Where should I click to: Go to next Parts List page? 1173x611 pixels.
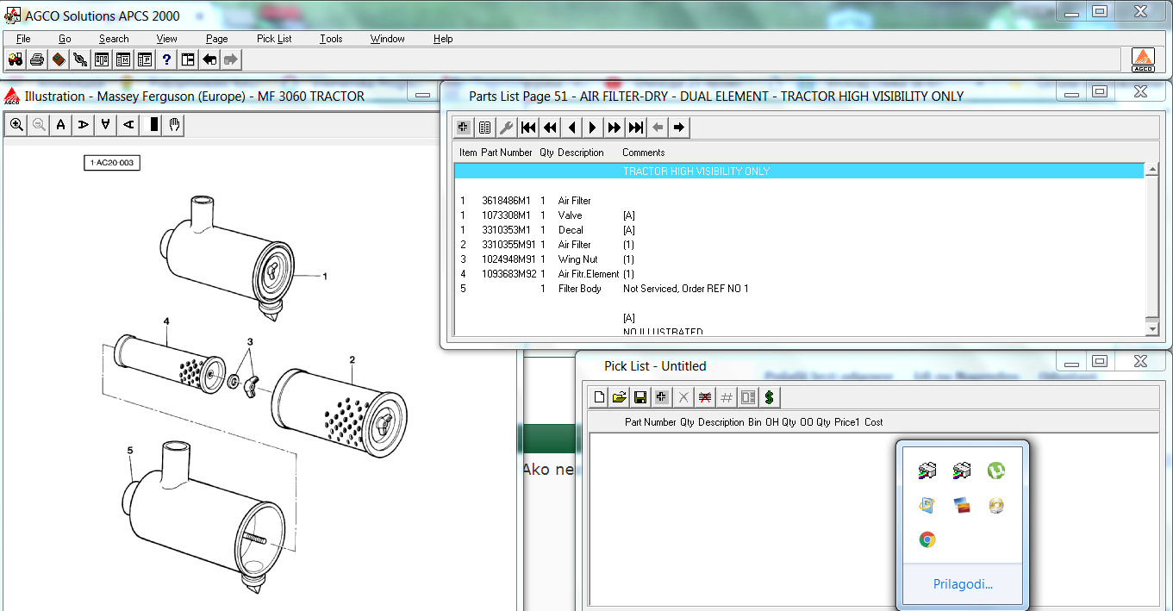pos(593,128)
